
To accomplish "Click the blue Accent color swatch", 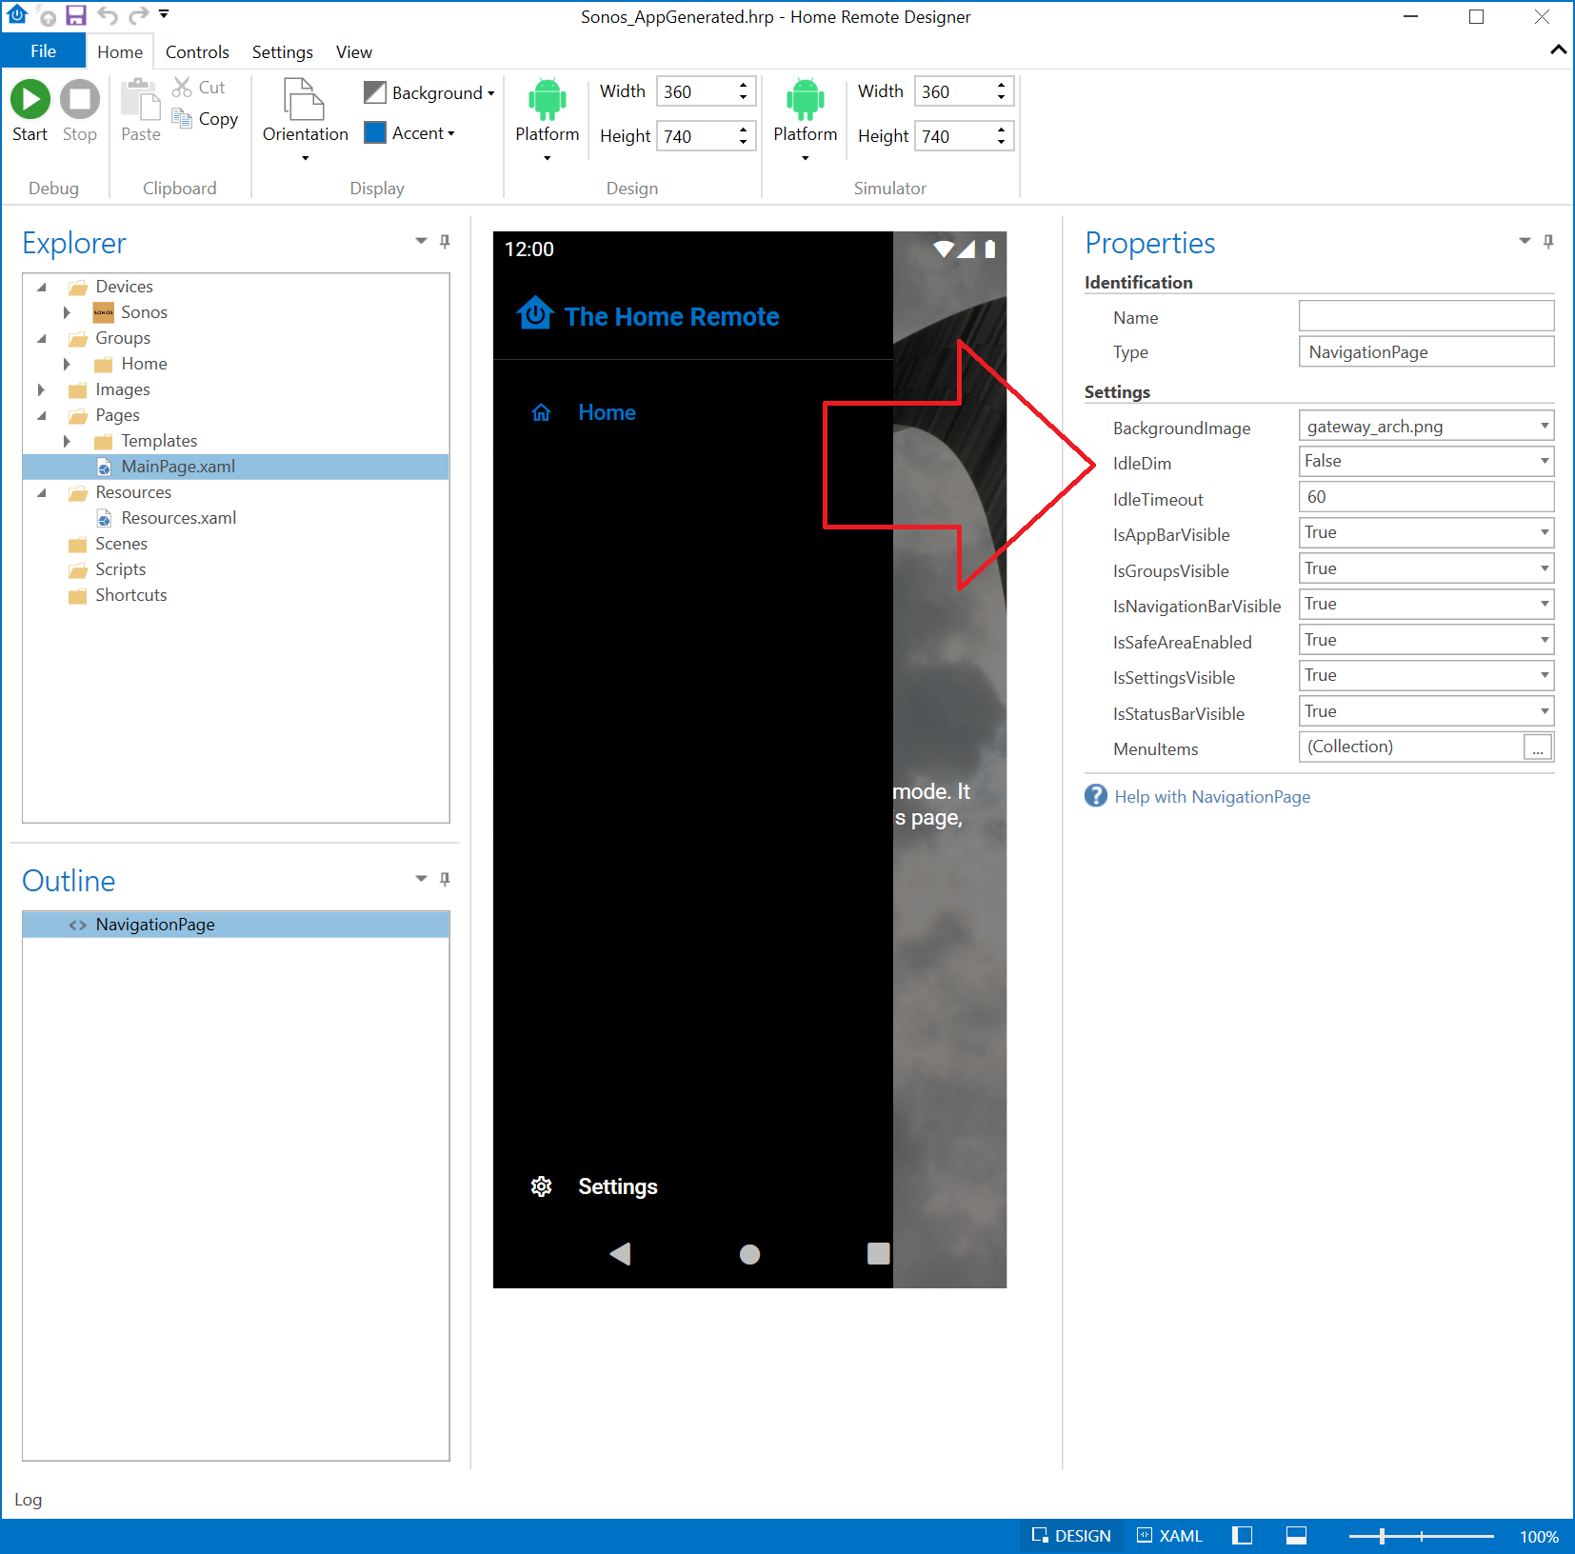I will click(375, 132).
